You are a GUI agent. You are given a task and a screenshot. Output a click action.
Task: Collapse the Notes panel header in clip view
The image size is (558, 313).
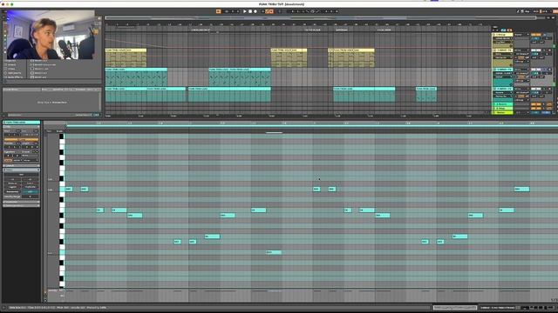[x=21, y=170]
